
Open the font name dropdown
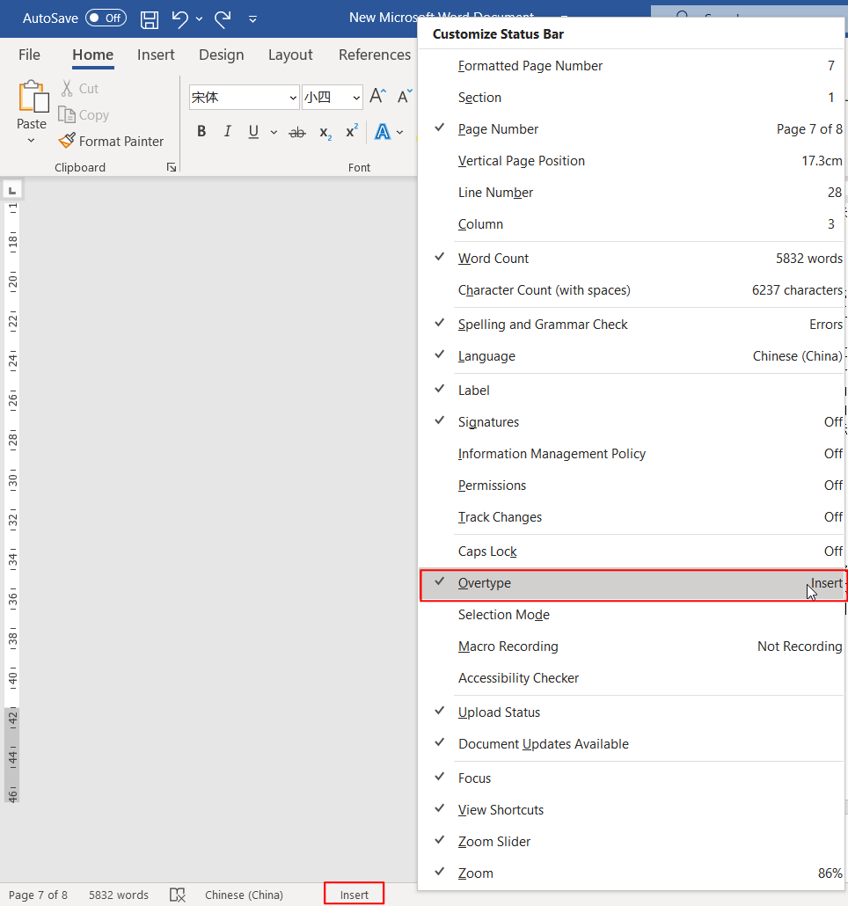point(293,98)
